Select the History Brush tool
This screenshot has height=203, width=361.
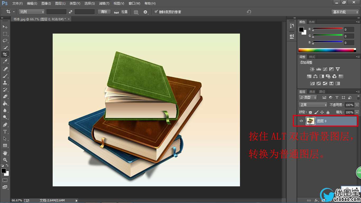coord(5,90)
